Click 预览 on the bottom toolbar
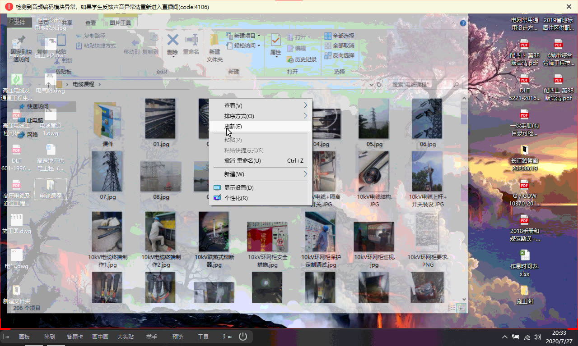 tap(178, 337)
